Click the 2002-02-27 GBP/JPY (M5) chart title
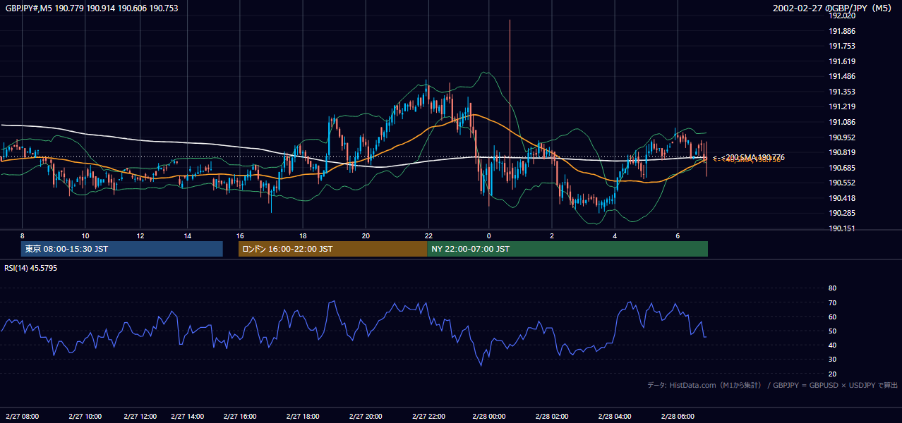The image size is (902, 423). pyautogui.click(x=833, y=8)
